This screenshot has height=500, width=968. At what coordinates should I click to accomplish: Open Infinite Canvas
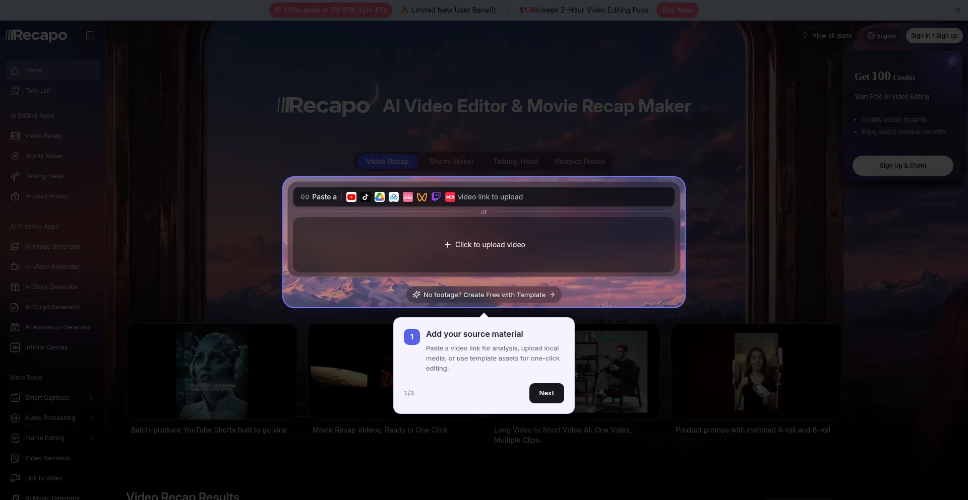53,347
